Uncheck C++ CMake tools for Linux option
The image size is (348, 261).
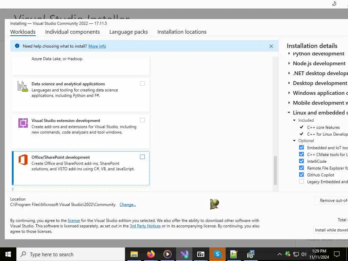[301, 154]
